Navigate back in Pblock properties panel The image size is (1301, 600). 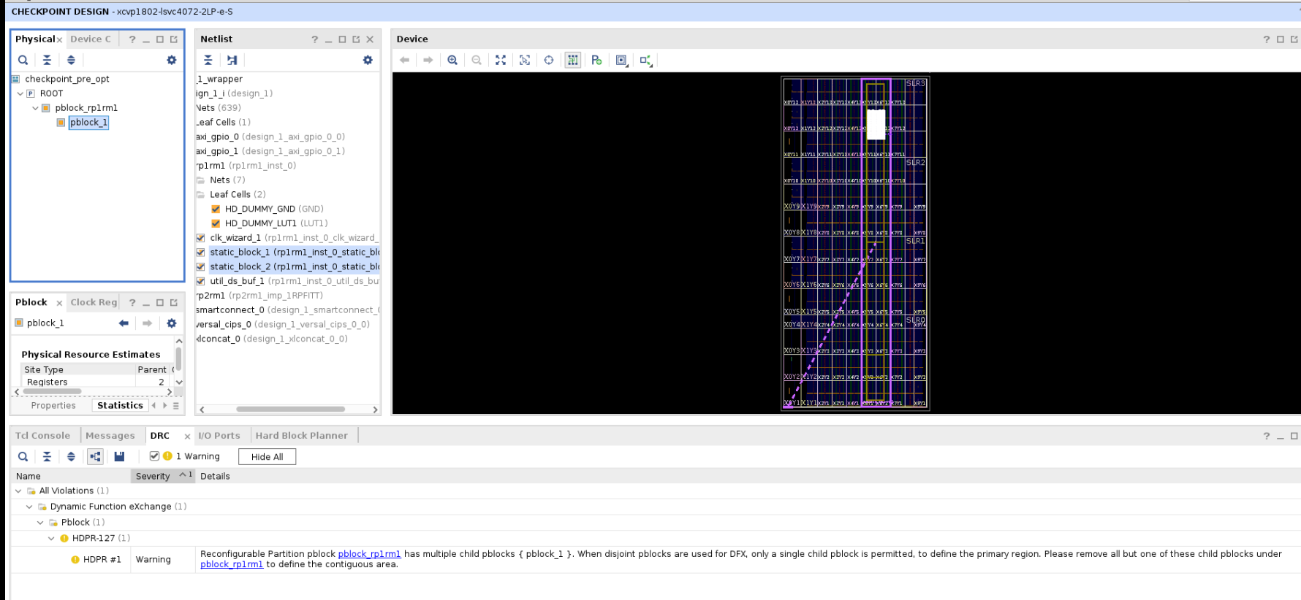click(124, 323)
